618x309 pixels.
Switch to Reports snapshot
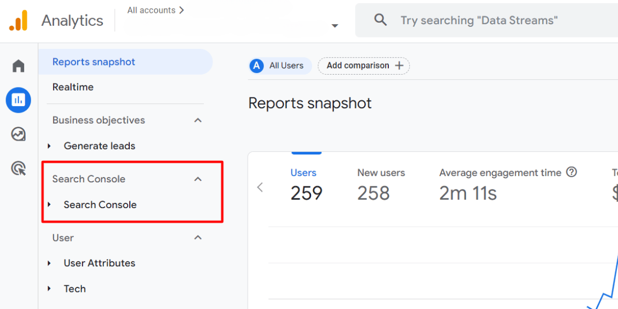[x=94, y=61]
